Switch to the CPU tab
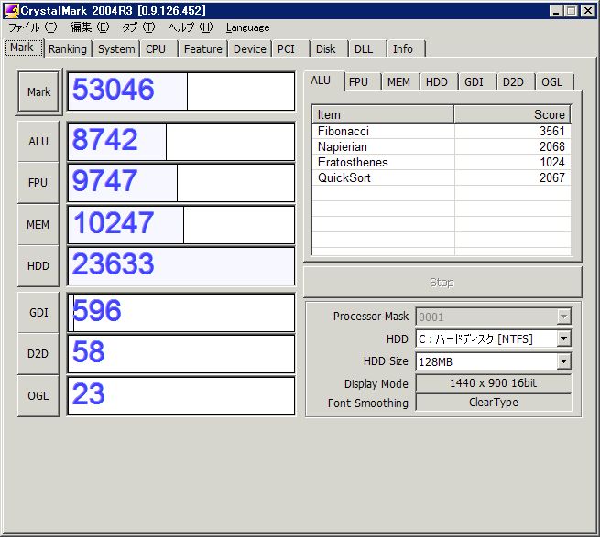This screenshot has width=600, height=537. [x=158, y=48]
